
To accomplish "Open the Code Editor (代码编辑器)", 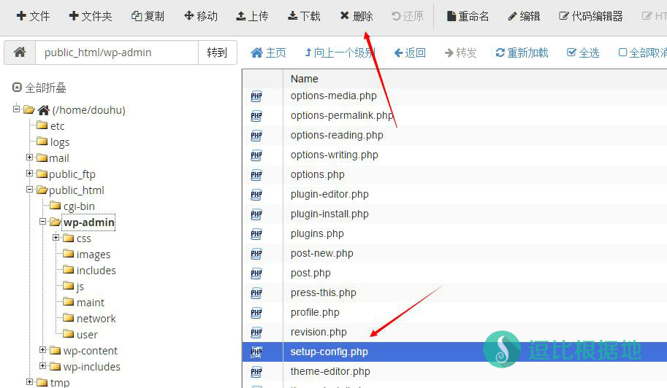I will coord(590,16).
